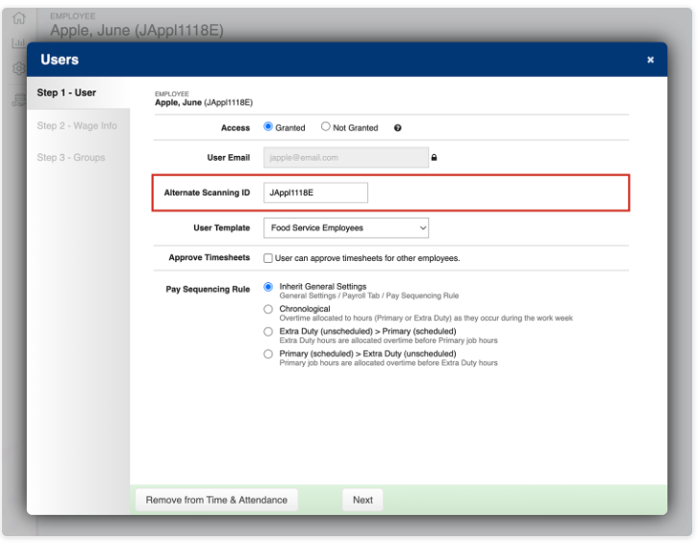Select the Granted access radio button
700x544 pixels.
[268, 127]
